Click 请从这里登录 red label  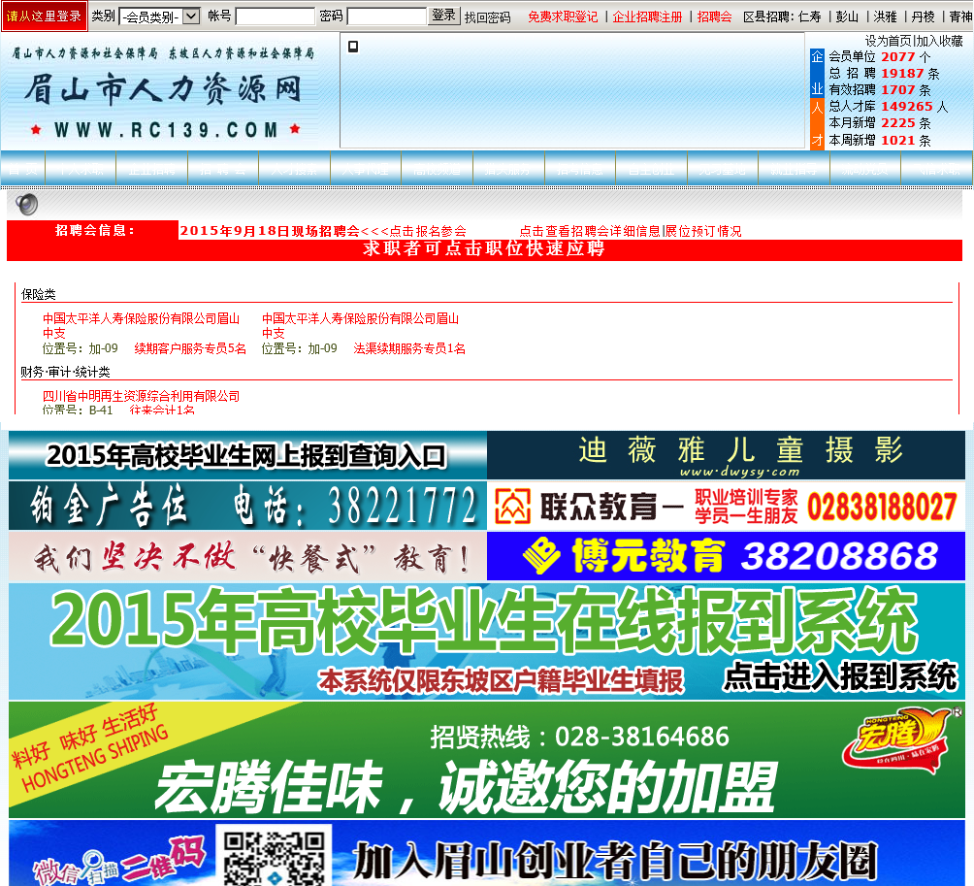point(44,16)
